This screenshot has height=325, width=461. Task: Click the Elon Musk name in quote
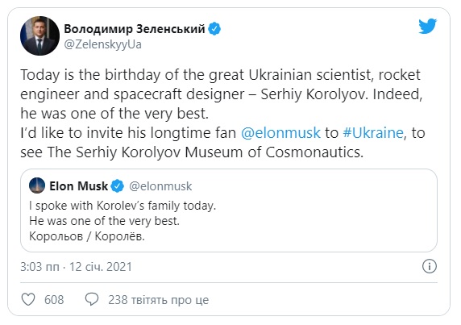click(x=78, y=186)
